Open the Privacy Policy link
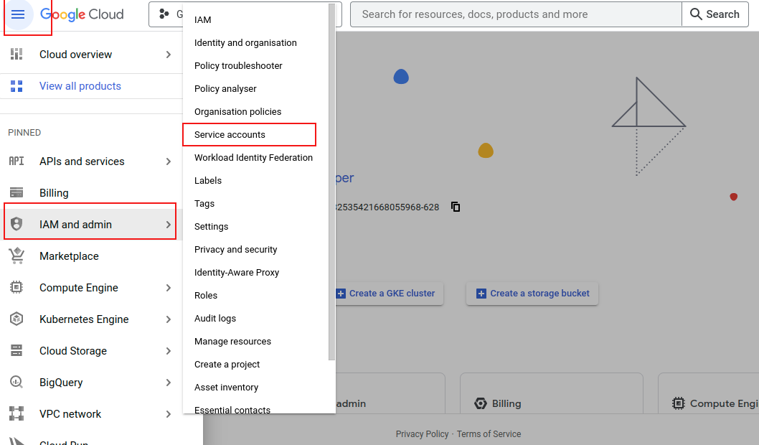 tap(422, 434)
